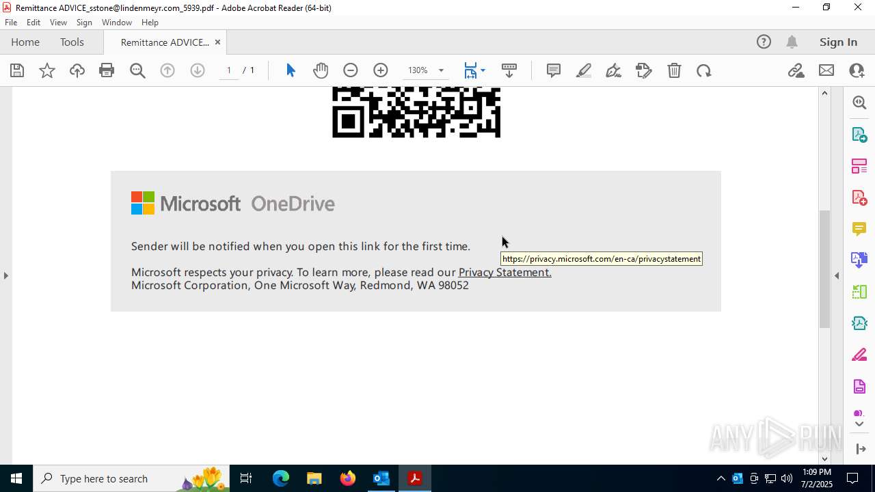Open the teal Edit PDF tool

(859, 323)
